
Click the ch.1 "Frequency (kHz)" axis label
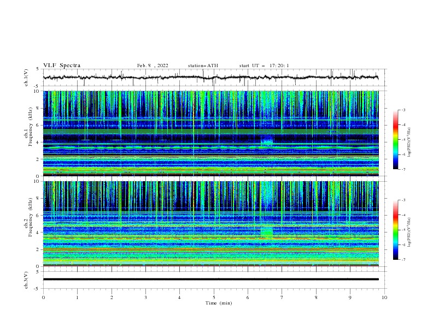coord(31,127)
